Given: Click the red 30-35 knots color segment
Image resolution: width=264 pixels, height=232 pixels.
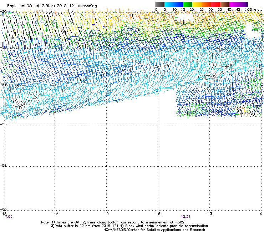Looking at the screenshot, I should coord(215,4).
